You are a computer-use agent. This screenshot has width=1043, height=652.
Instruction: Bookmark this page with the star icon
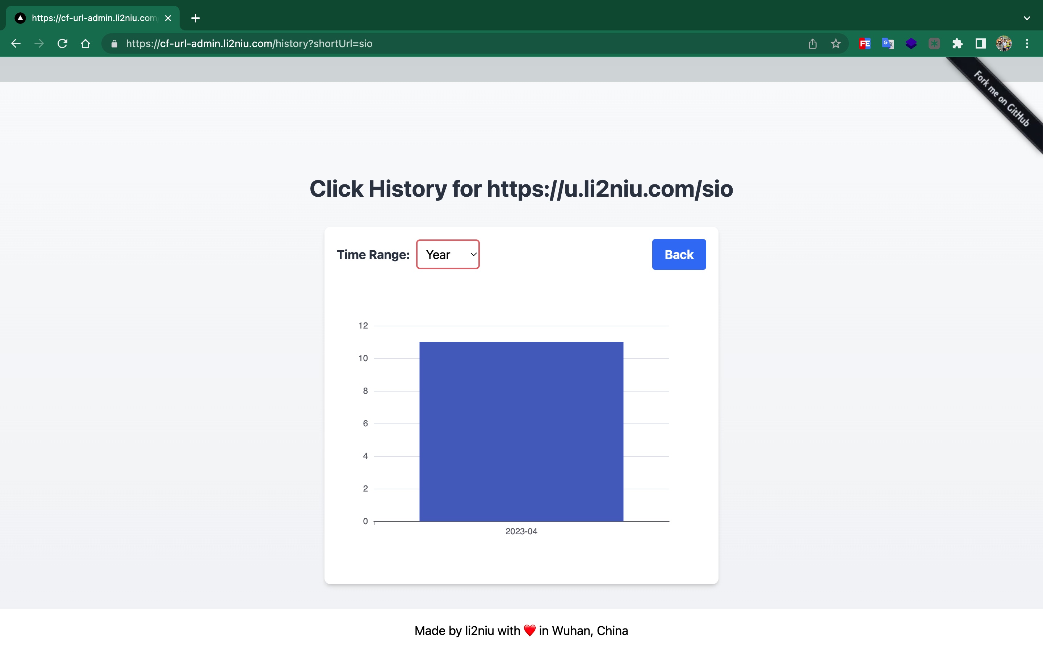(836, 43)
